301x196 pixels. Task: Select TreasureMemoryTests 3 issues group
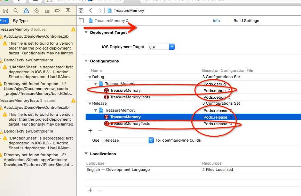click(27, 100)
